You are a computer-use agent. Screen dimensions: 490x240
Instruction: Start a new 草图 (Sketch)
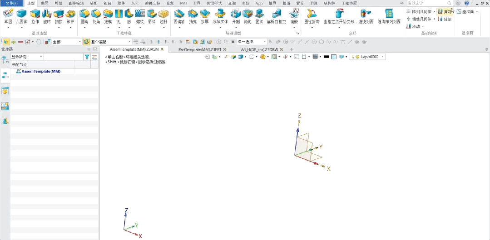click(x=8, y=15)
